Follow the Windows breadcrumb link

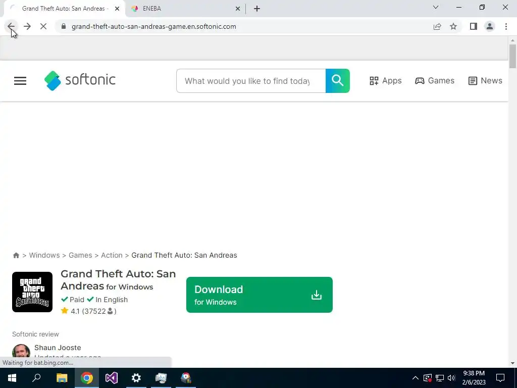[44, 255]
